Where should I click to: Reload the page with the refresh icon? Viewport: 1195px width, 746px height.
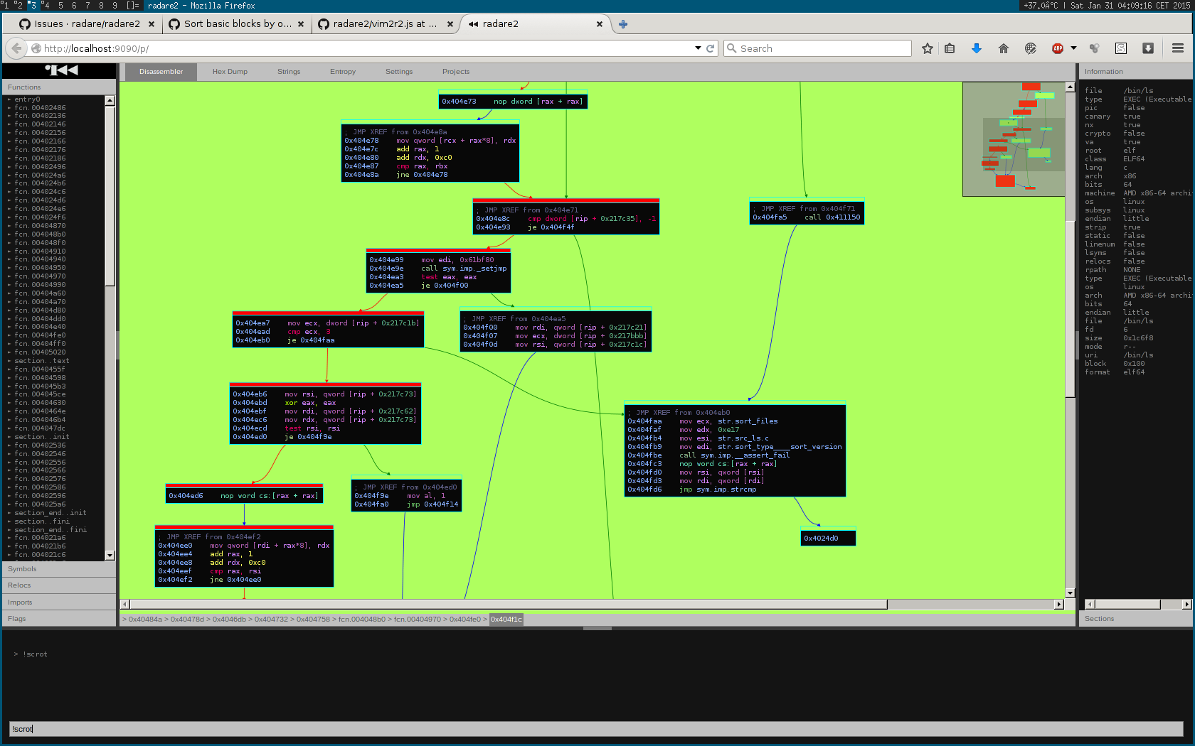710,48
